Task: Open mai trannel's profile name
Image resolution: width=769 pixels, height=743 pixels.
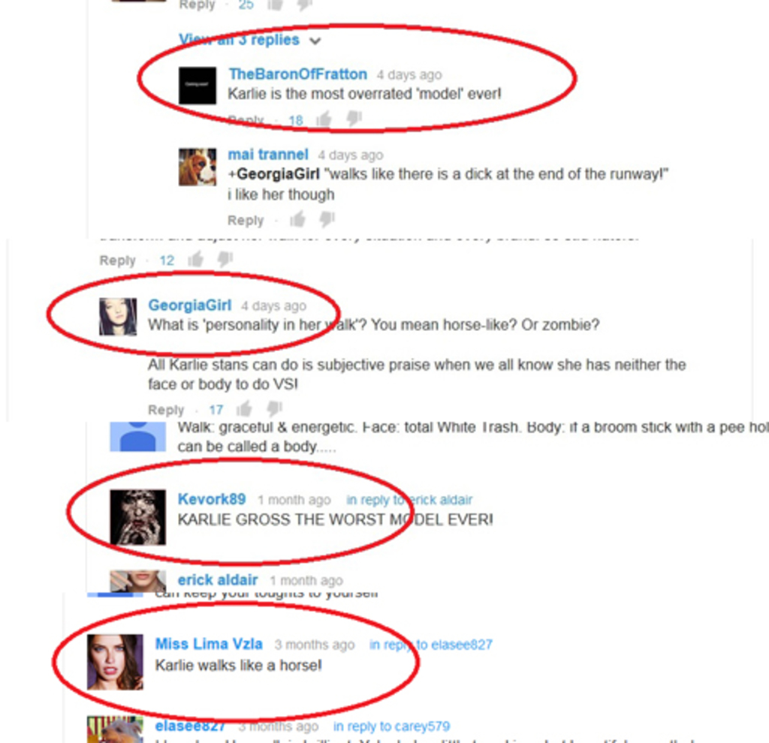Action: [268, 155]
